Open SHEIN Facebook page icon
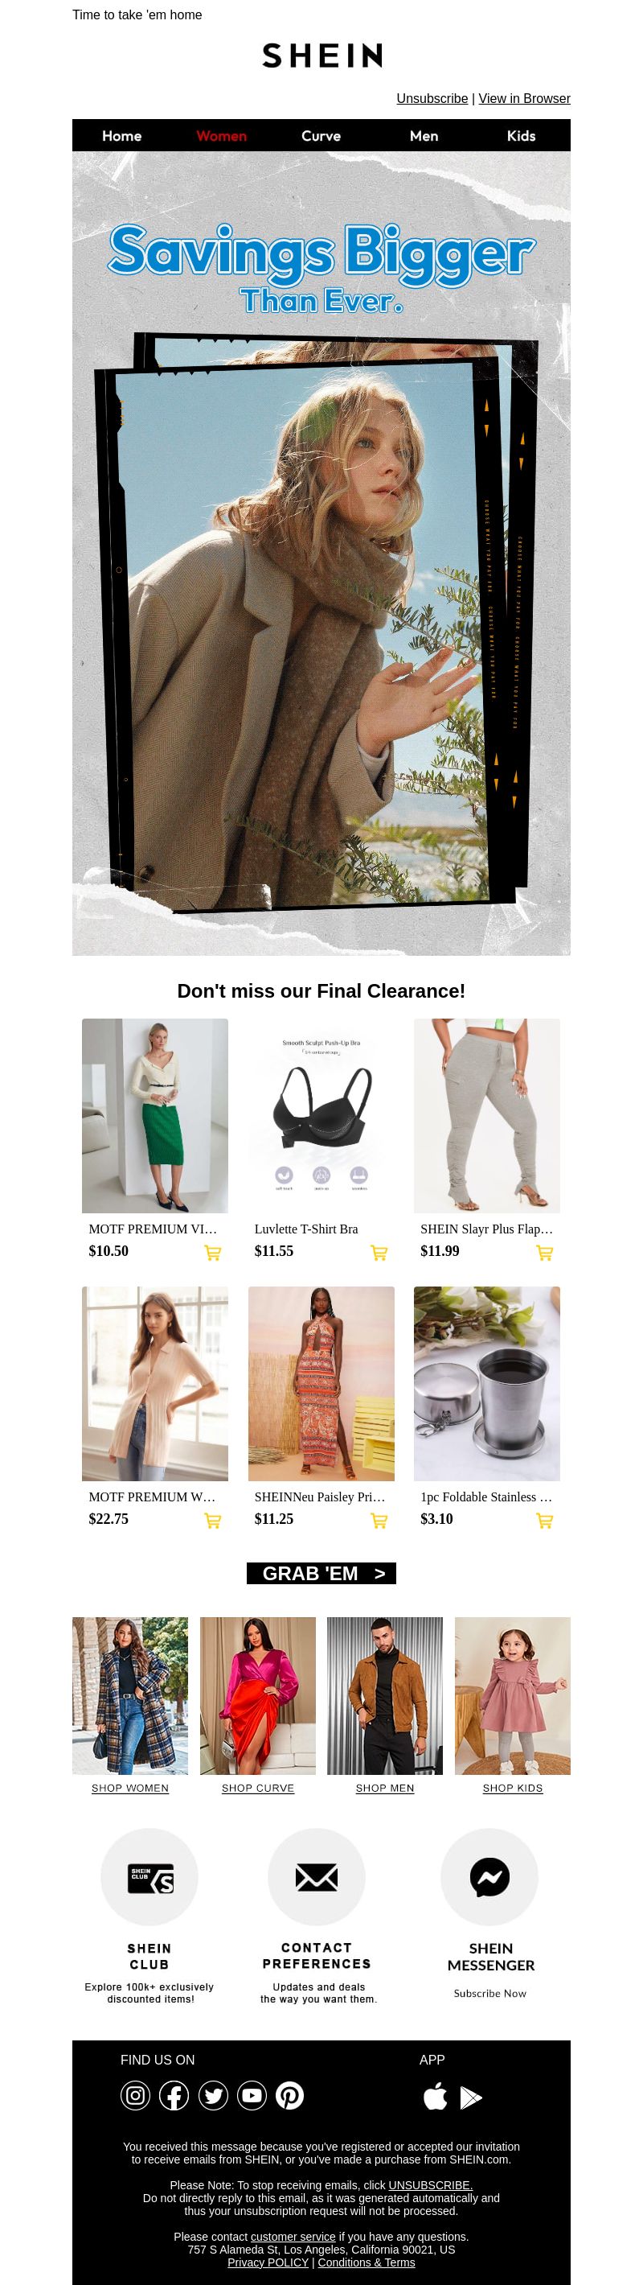Screen dimensions: 643x2285 click(x=174, y=2095)
